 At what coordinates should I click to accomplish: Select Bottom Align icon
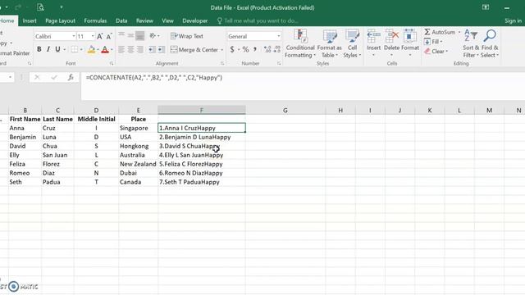coord(140,35)
